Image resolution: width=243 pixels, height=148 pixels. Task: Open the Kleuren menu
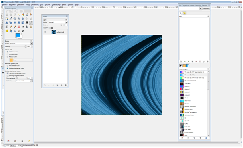47,5
